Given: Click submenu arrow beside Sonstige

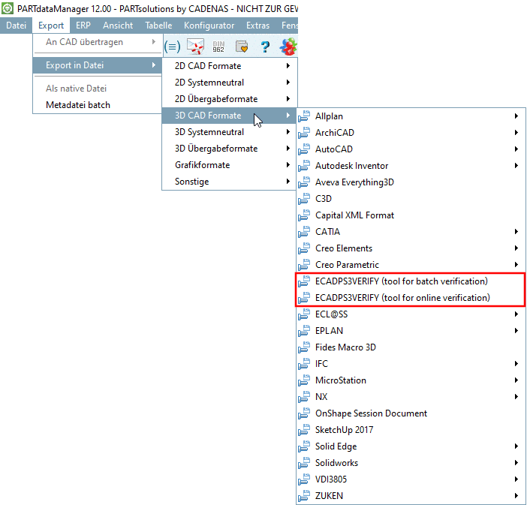Looking at the screenshot, I should tap(288, 182).
